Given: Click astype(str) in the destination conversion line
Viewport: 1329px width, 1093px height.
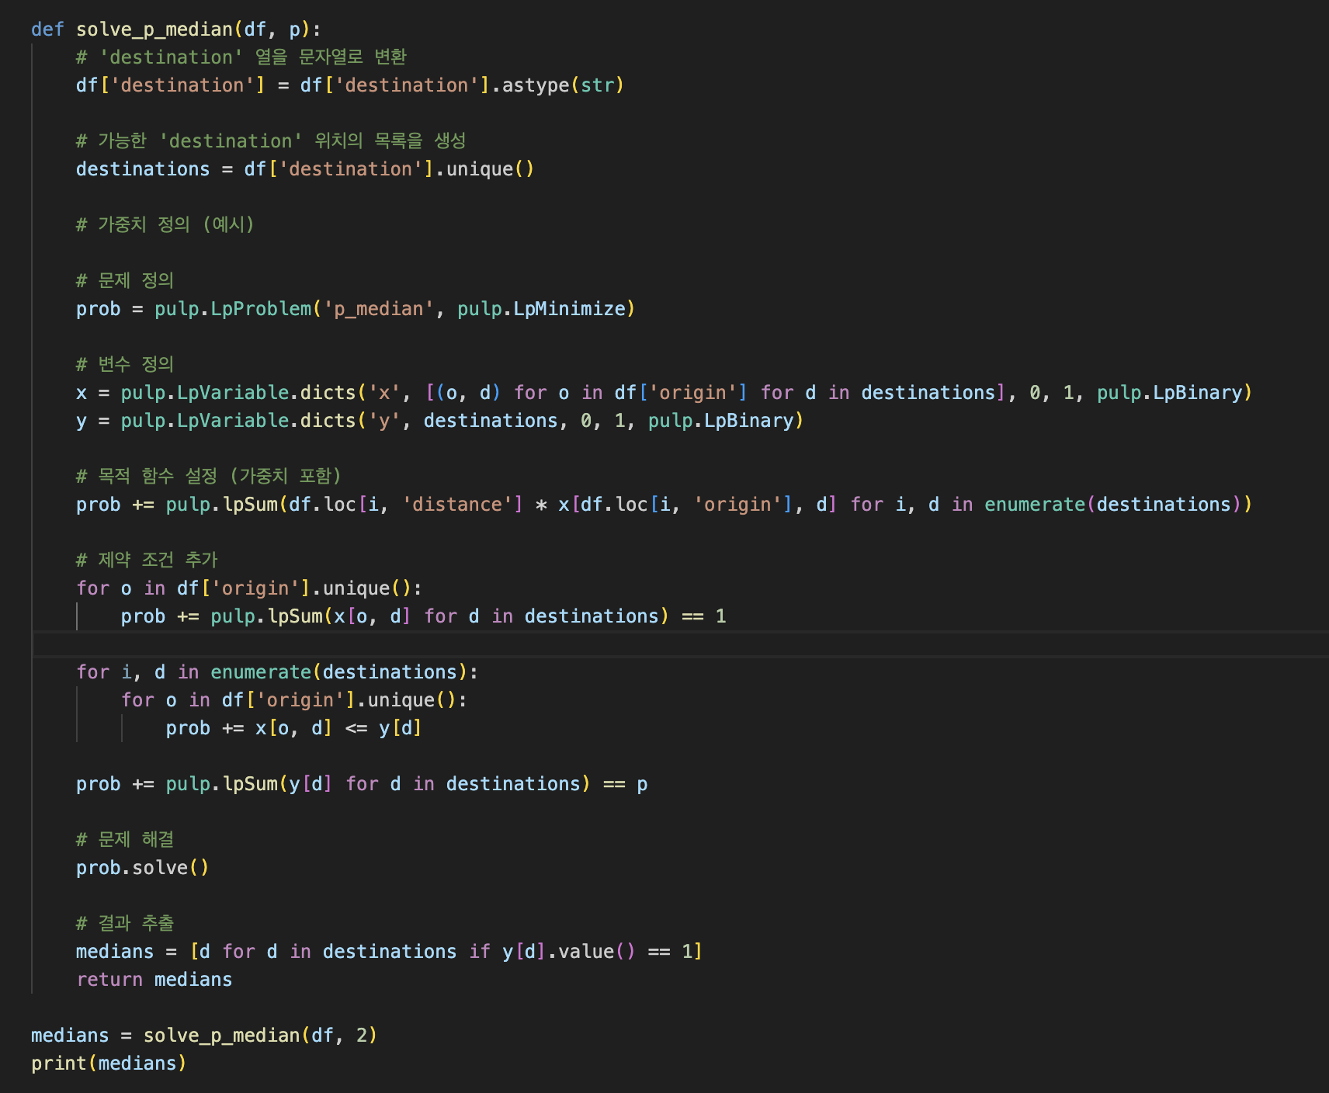Looking at the screenshot, I should click(563, 85).
